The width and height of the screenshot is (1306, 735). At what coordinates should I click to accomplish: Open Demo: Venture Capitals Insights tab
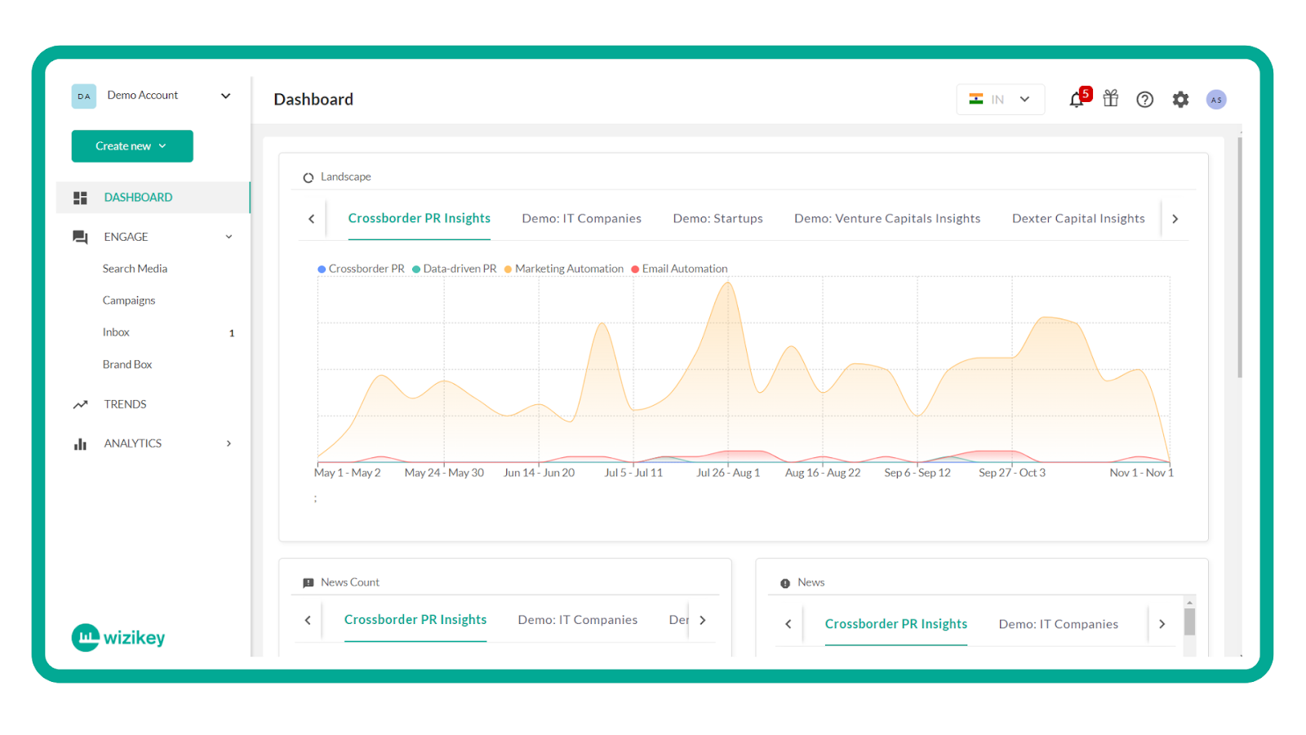[x=887, y=219]
